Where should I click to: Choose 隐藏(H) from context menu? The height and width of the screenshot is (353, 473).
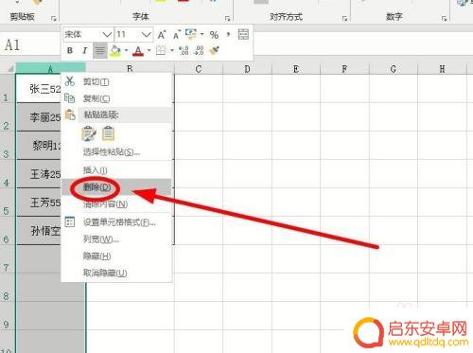(117, 256)
